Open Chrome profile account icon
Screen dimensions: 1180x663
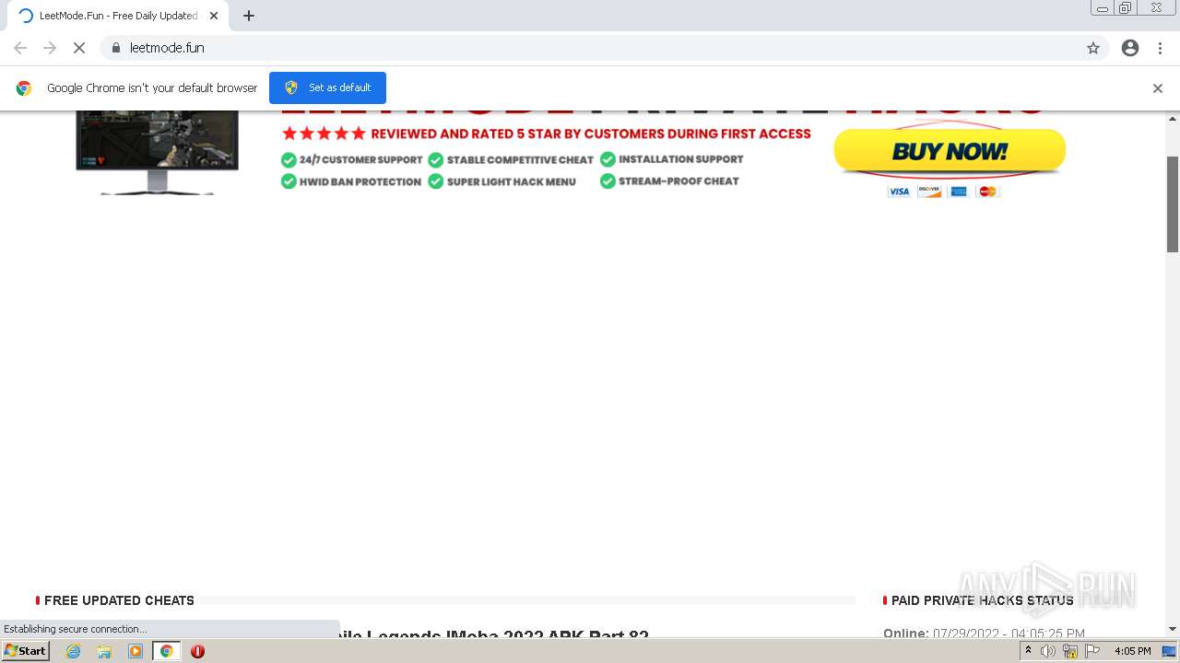click(1130, 48)
